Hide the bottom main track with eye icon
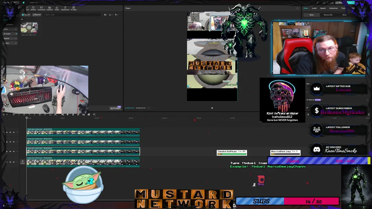Screen dimensions: 372x209 click(x=10, y=162)
